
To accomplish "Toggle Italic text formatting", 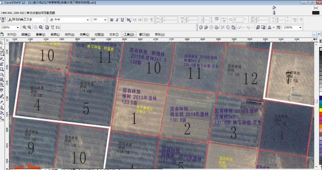I will [117, 20].
